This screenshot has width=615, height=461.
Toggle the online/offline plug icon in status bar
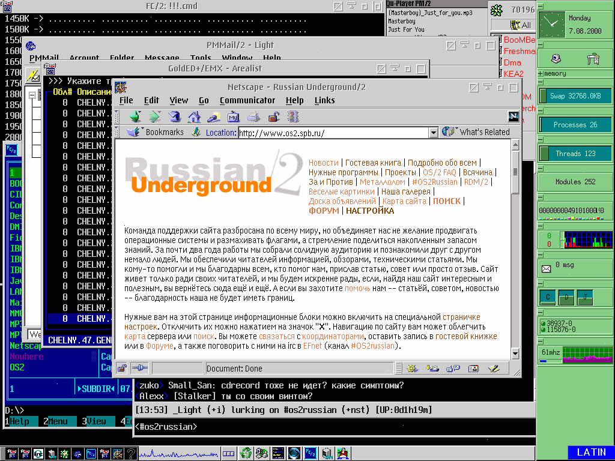tap(139, 368)
